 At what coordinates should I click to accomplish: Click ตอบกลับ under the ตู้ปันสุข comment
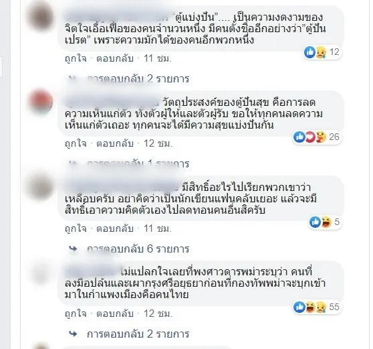tap(115, 144)
